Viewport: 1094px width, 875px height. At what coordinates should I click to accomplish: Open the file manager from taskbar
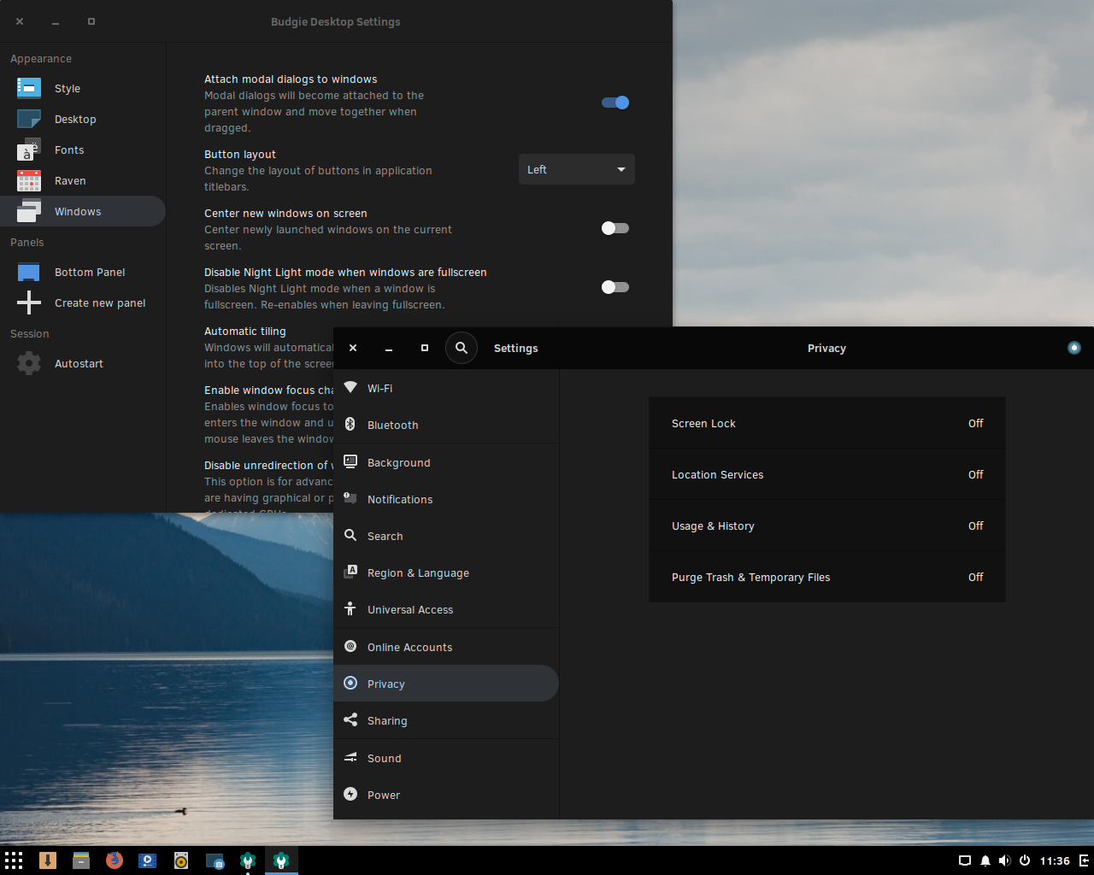[x=81, y=860]
